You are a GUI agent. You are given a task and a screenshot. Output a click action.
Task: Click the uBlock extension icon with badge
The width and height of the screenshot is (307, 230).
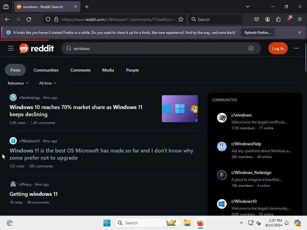[289, 19]
